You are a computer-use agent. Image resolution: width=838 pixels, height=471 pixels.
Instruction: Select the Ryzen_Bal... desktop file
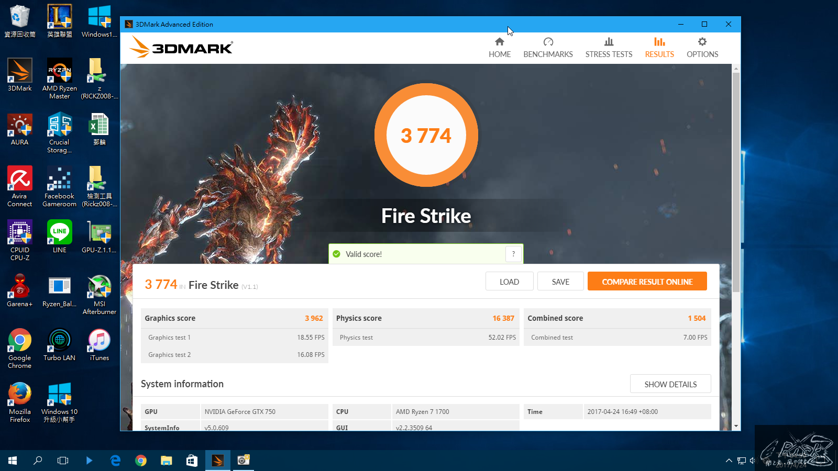pyautogui.click(x=60, y=290)
